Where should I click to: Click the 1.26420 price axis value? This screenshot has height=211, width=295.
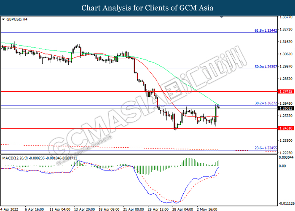286,103
